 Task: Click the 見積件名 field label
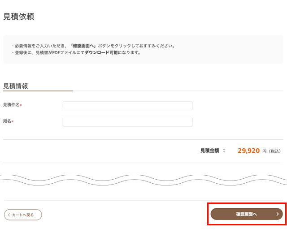click(11, 105)
